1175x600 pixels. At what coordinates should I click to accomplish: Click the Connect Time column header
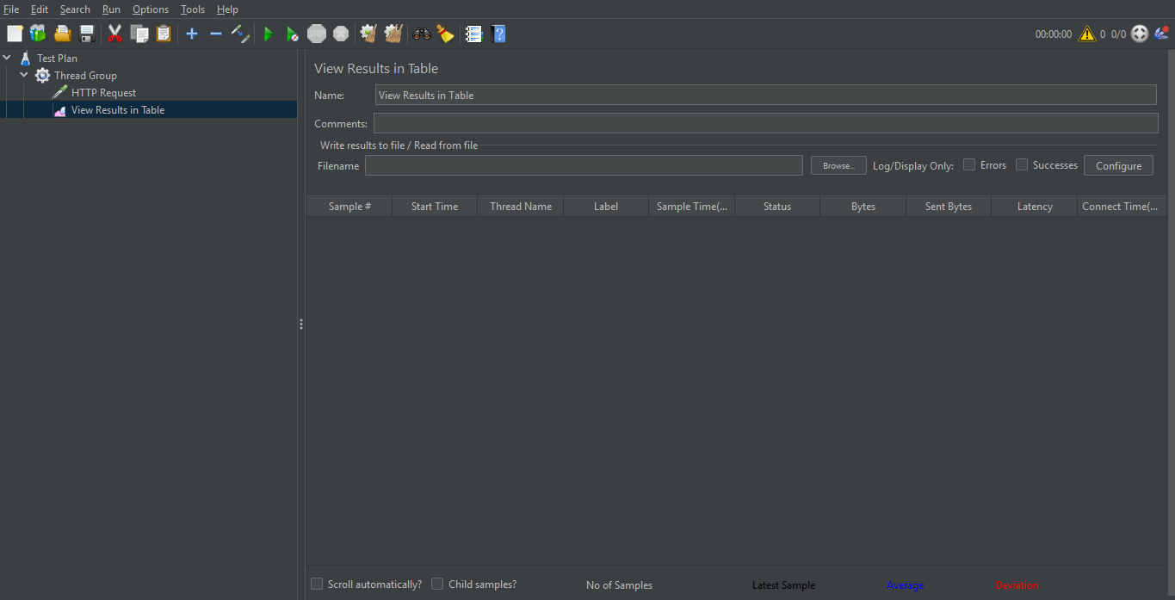[1120, 207]
